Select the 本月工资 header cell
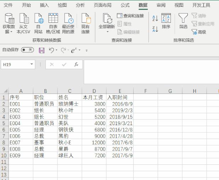This screenshot has width=219, height=180. tap(94, 97)
